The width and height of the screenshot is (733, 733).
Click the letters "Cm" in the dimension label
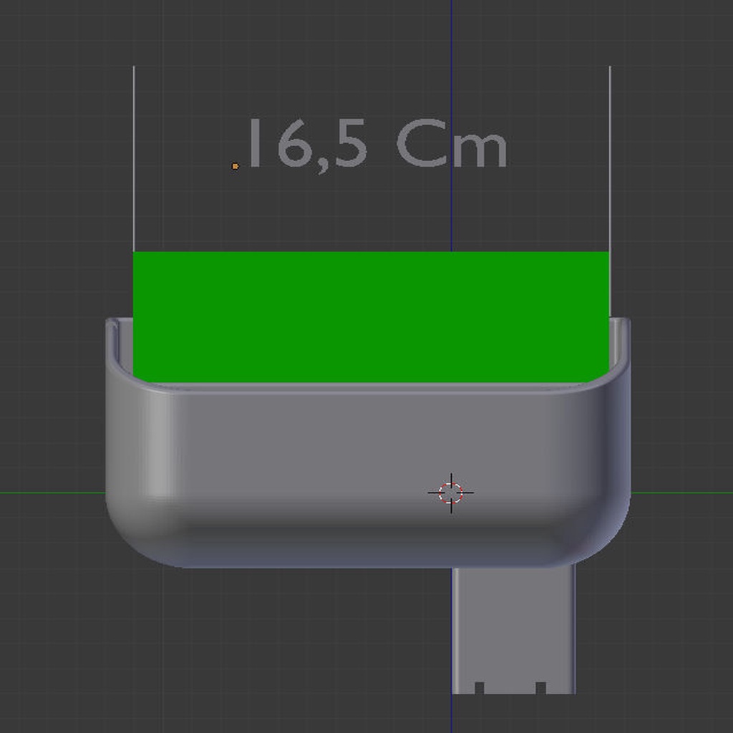coord(451,145)
